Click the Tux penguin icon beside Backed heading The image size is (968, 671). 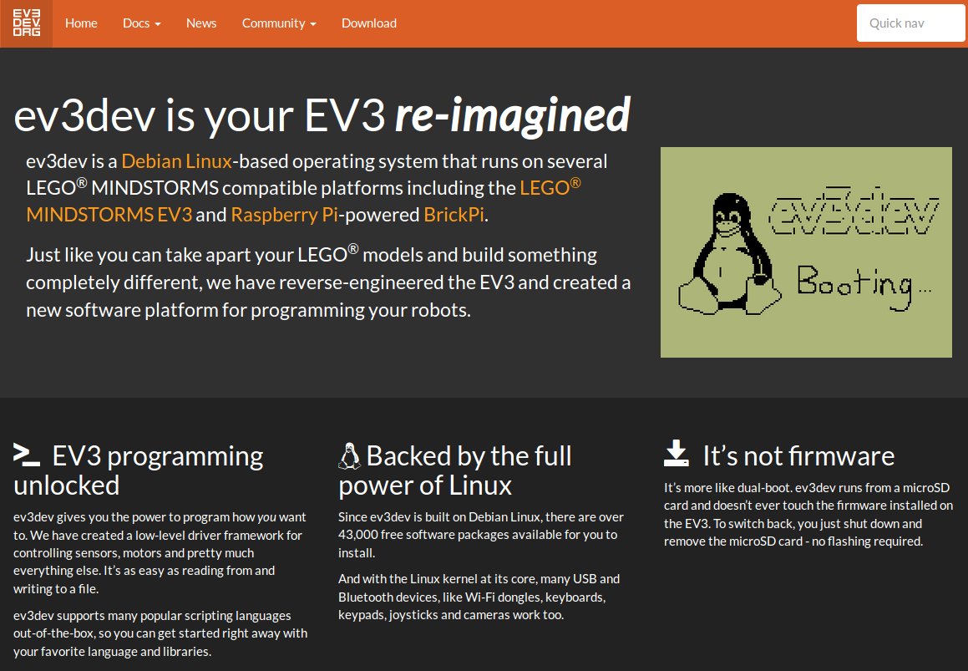click(x=349, y=455)
